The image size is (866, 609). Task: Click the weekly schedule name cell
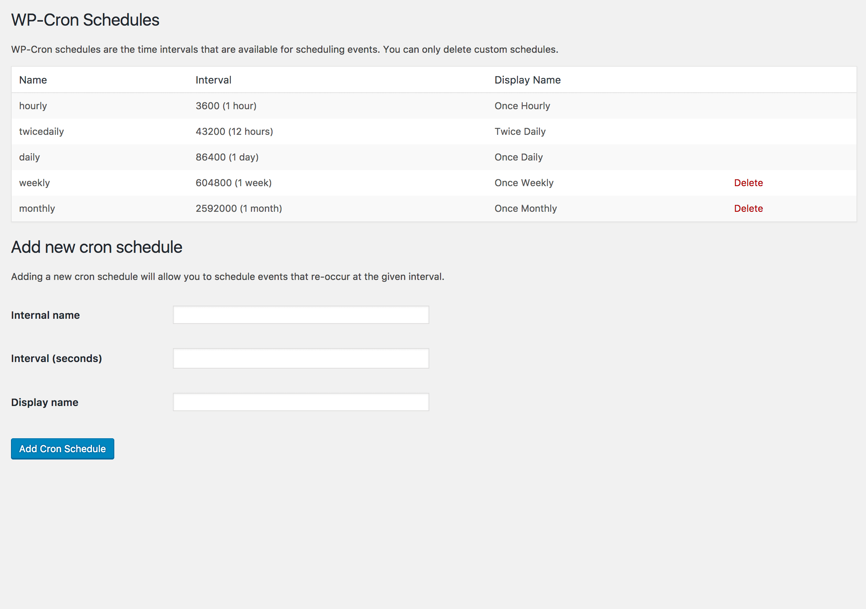tap(34, 183)
